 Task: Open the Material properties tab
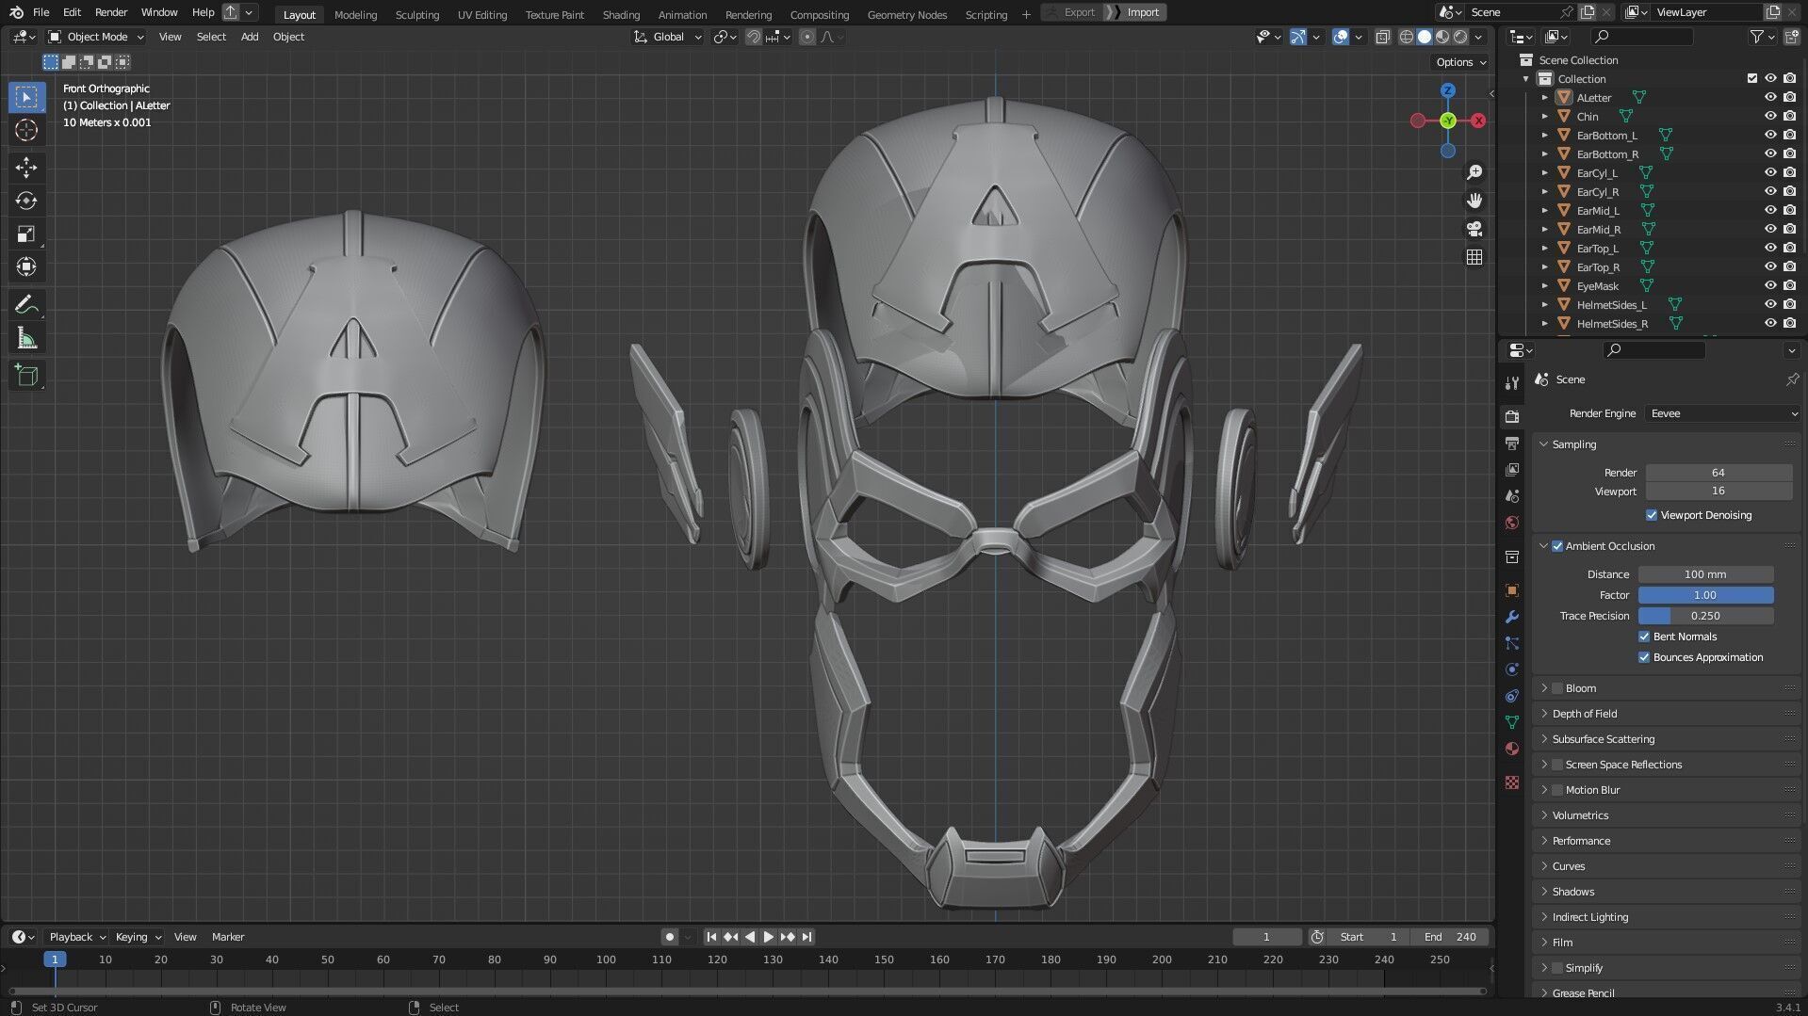tap(1512, 749)
